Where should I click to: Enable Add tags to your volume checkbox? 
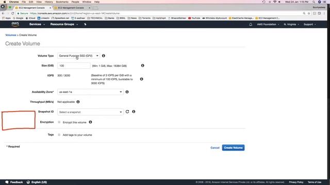coord(59,135)
